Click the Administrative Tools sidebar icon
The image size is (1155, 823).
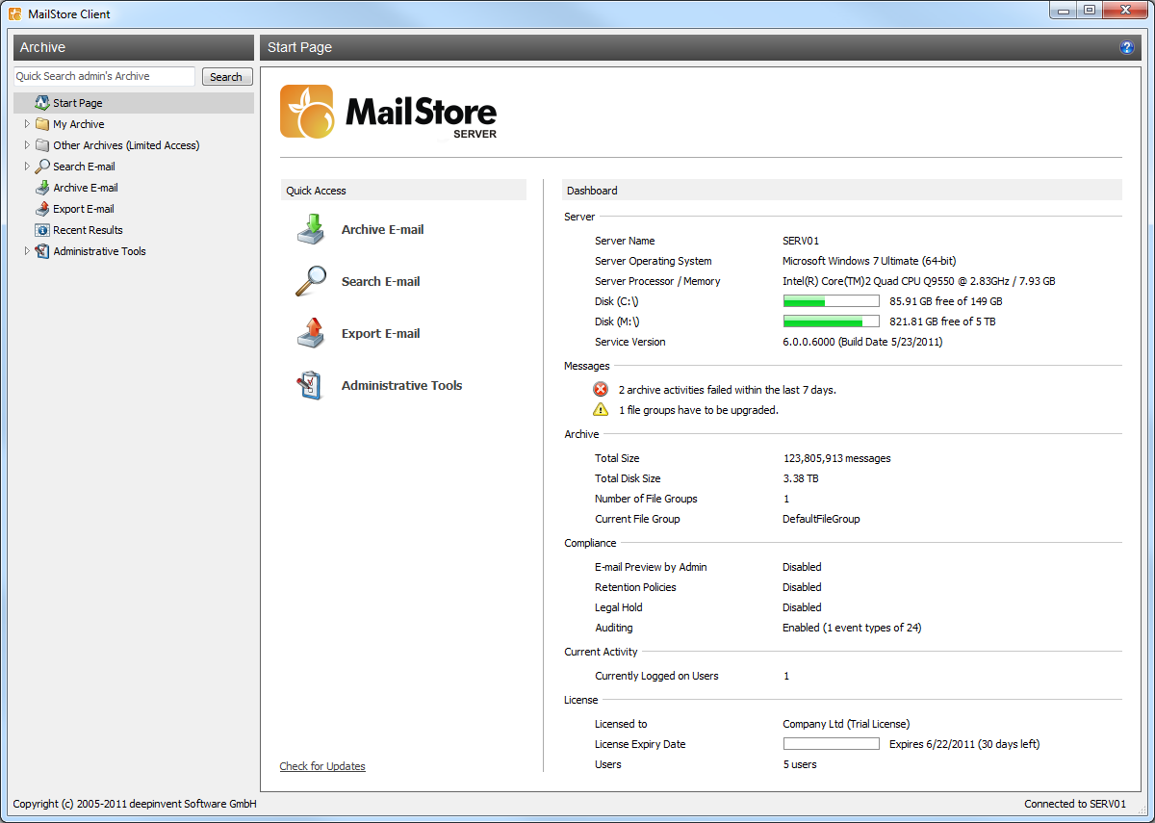coord(42,251)
